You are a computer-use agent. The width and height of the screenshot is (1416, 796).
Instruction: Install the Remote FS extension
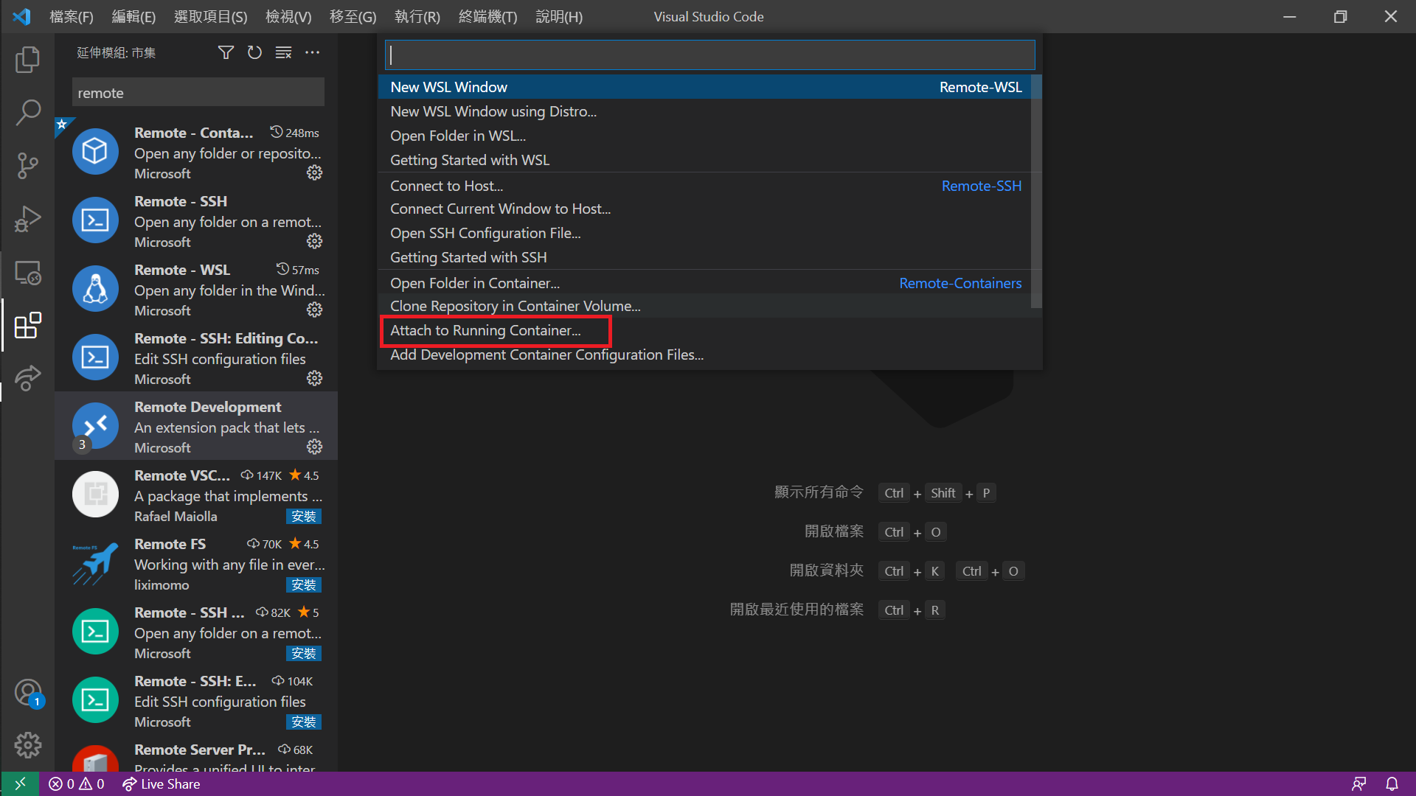tap(303, 585)
